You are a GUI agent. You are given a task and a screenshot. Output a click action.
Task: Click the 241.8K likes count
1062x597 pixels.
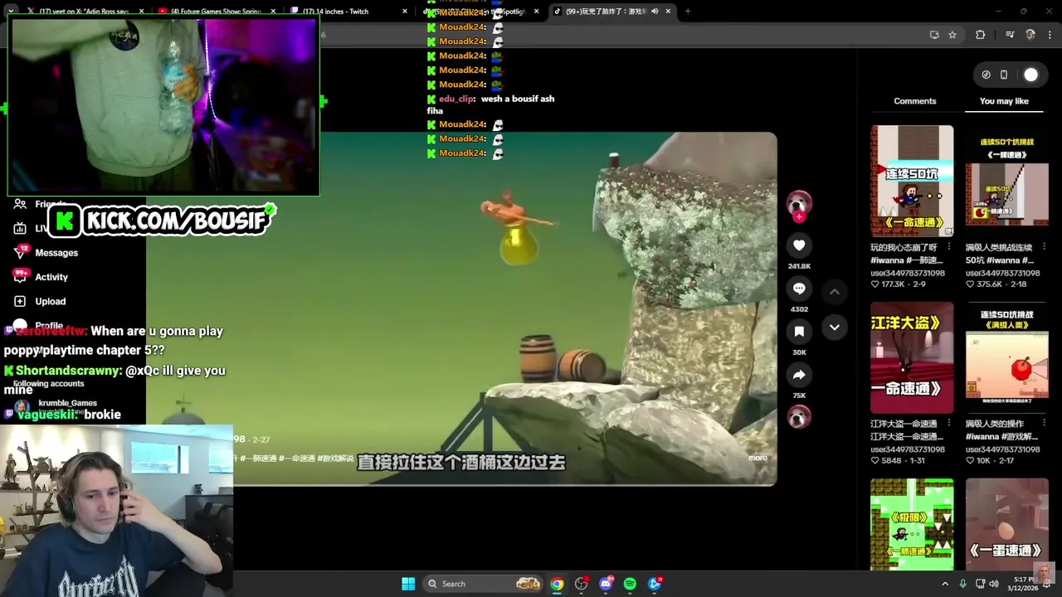pyautogui.click(x=799, y=266)
